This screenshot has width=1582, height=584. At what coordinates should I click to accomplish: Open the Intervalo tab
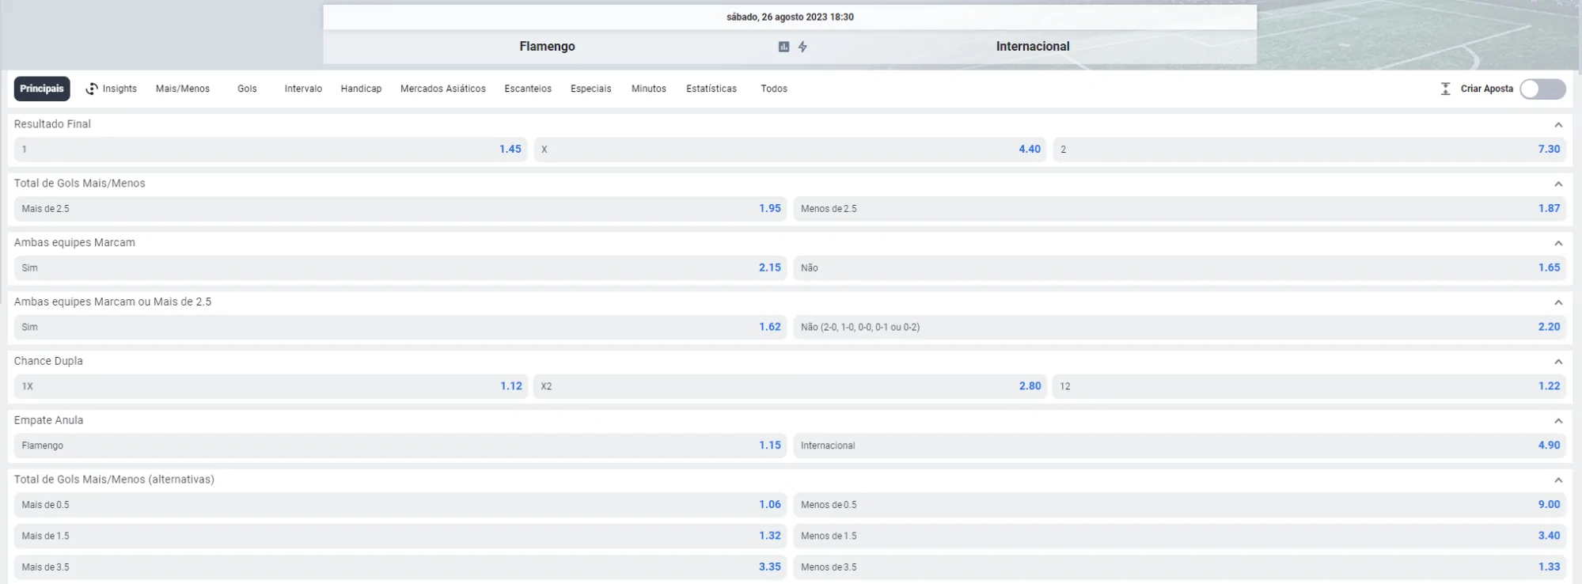[303, 89]
